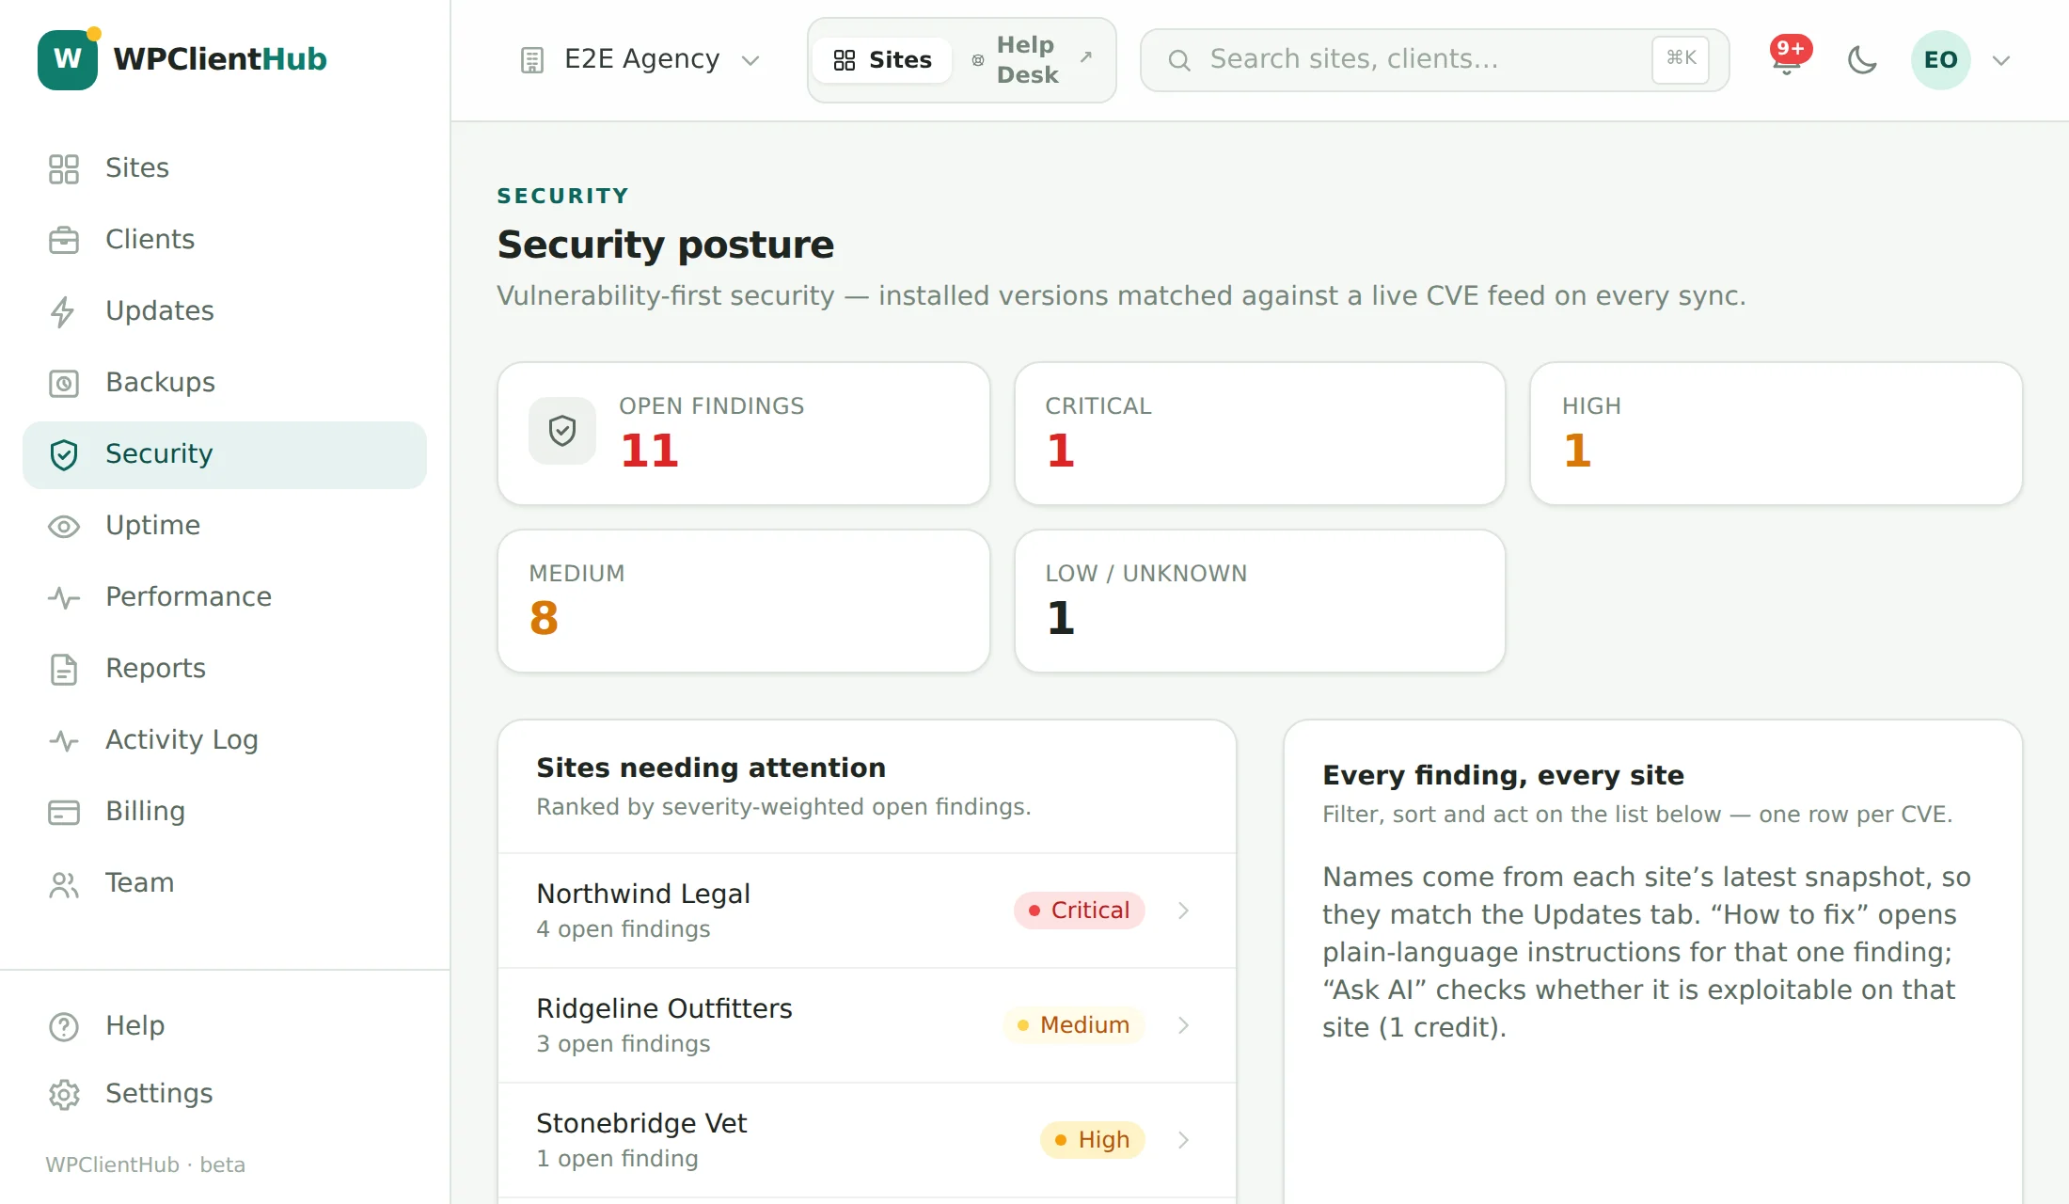Screen dimensions: 2069x1204
Task: Click the search magnifier icon
Action: pos(1178,60)
